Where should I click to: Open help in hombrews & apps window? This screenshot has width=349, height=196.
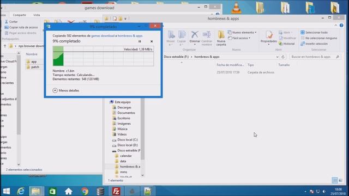coord(341,26)
